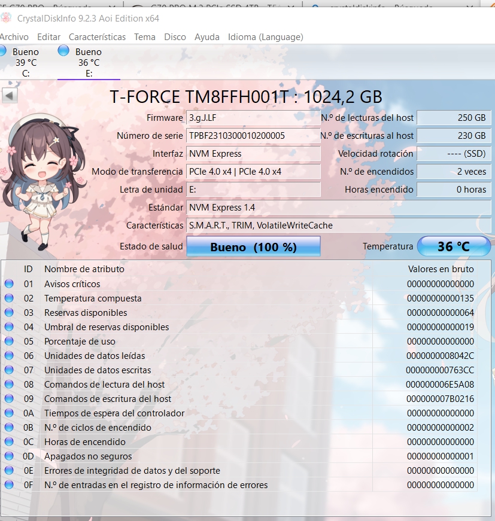This screenshot has width=495, height=521.
Task: Click the Interfaz field NVM Express
Action: (253, 154)
